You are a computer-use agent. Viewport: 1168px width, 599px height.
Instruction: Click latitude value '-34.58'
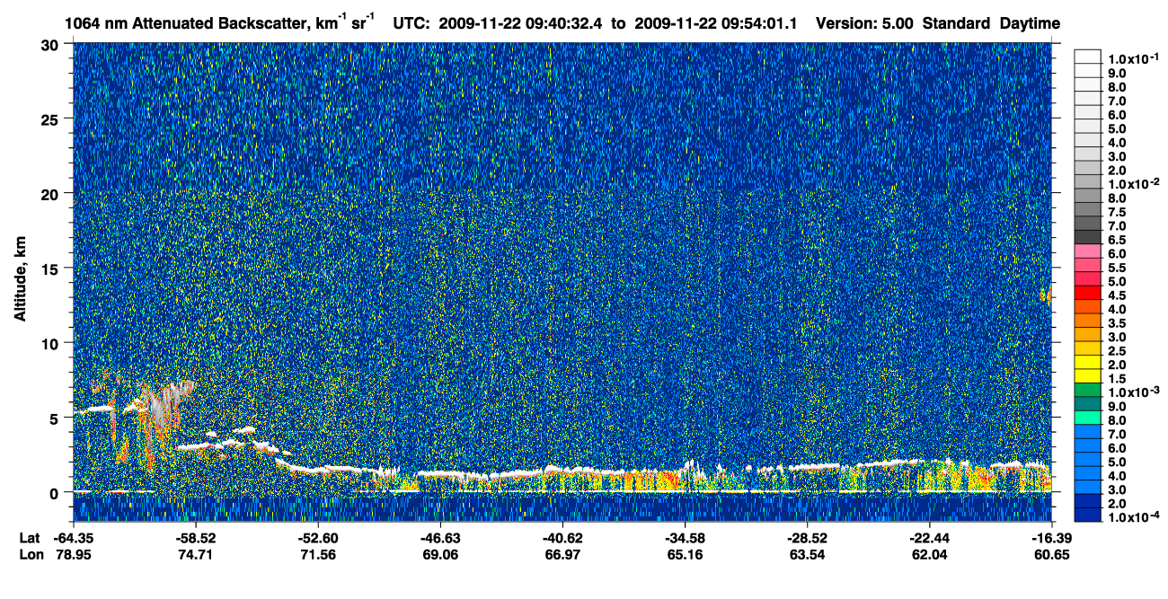[x=685, y=538]
